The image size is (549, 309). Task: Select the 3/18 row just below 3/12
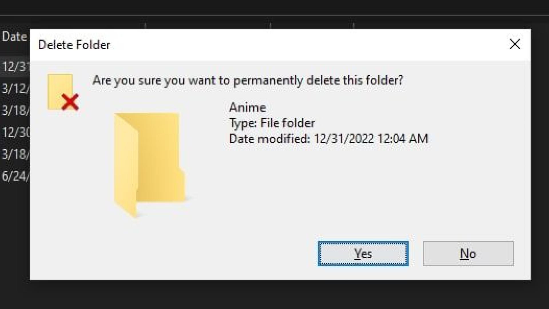(x=15, y=110)
